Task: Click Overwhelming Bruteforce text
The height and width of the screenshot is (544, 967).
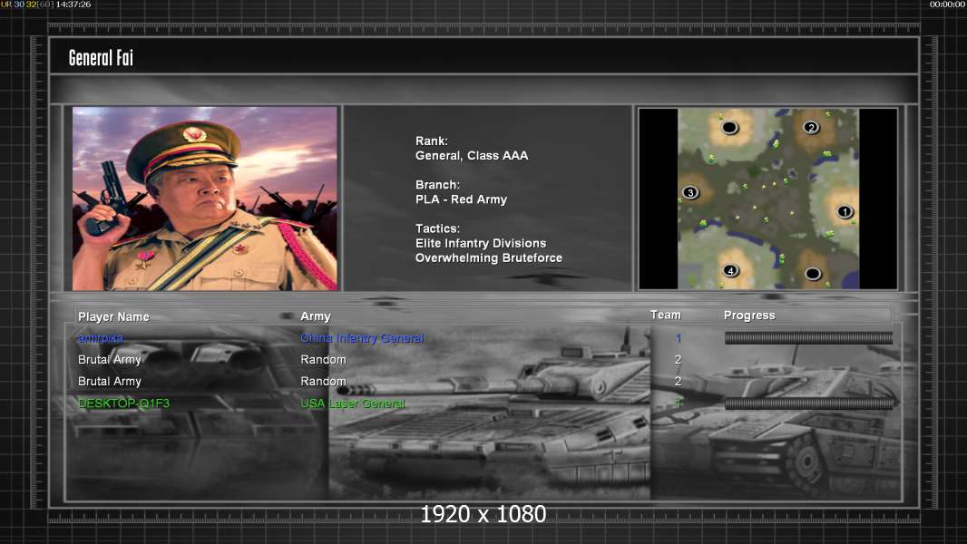Action: pos(489,258)
